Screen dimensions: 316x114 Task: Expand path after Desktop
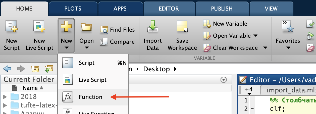(175, 69)
